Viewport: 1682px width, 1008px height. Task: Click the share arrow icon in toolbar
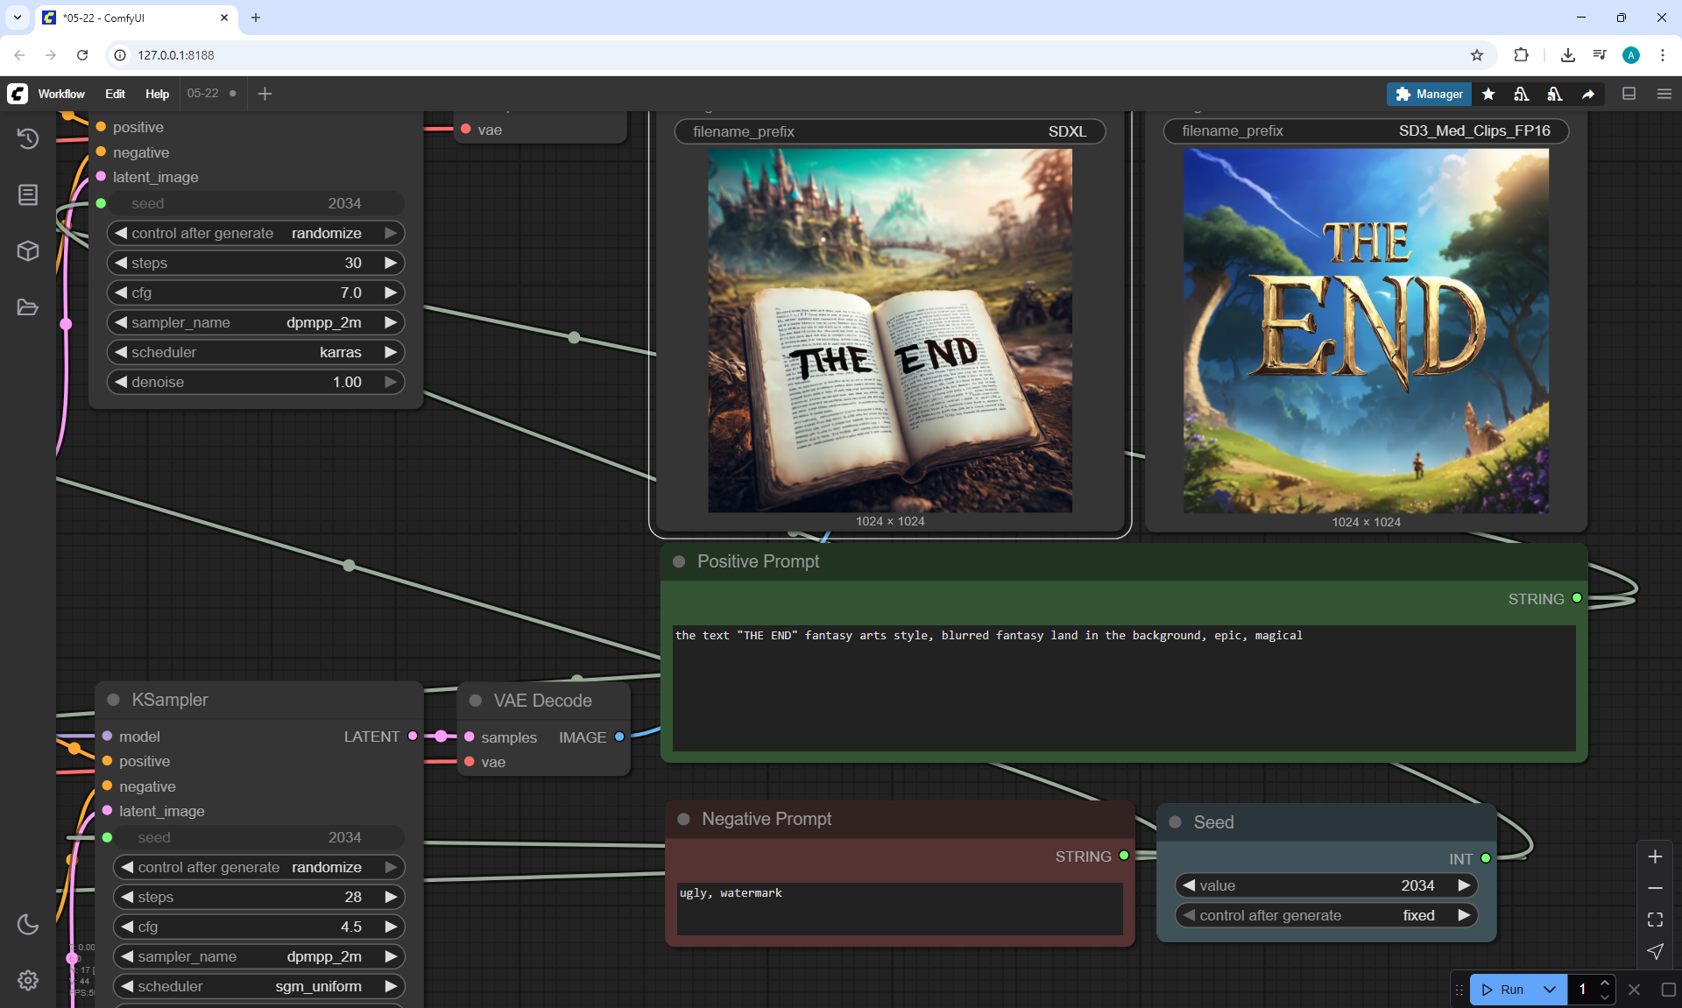click(1588, 94)
